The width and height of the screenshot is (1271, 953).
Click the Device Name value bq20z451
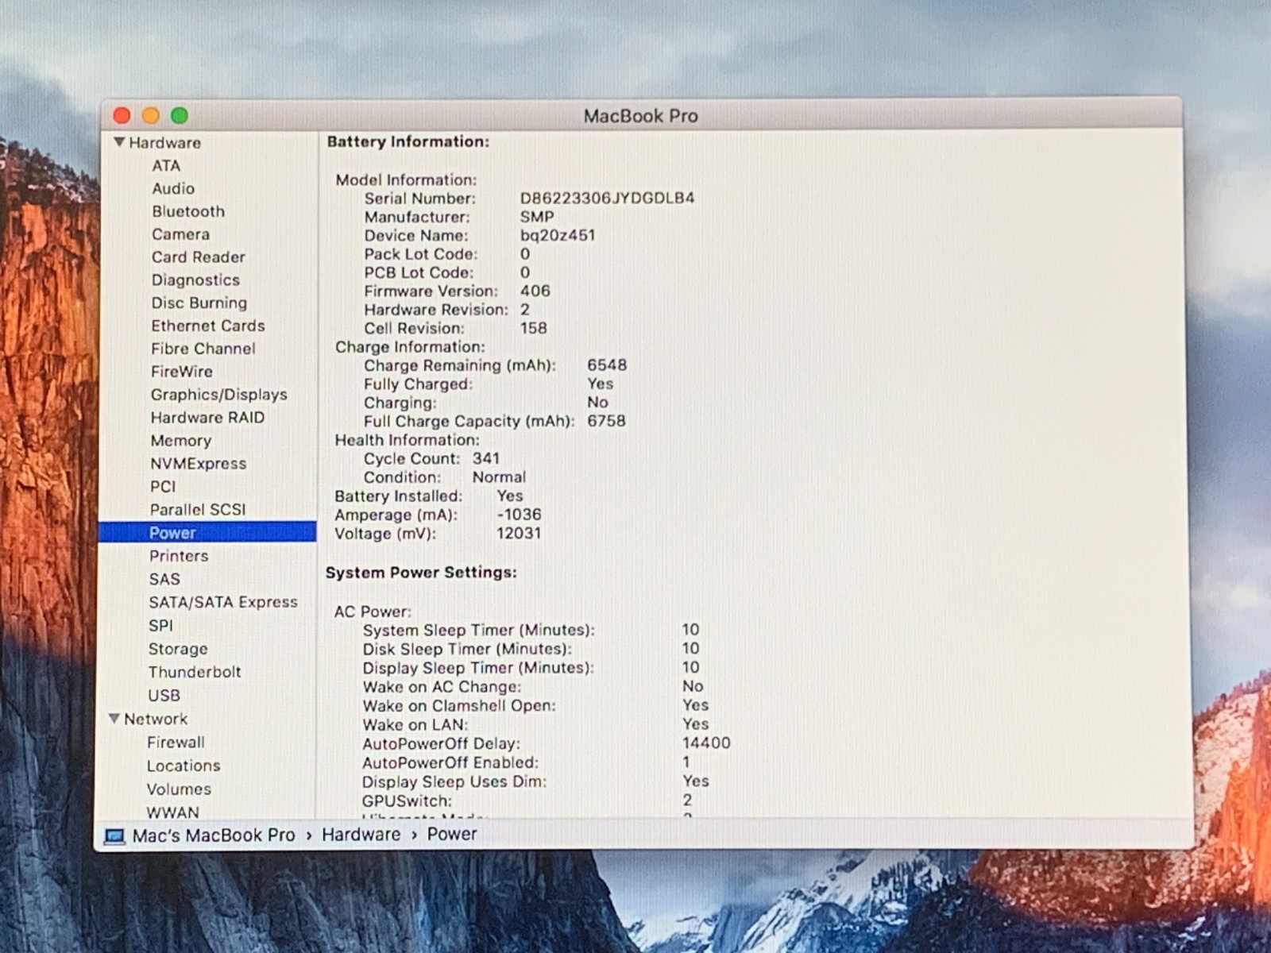558,236
